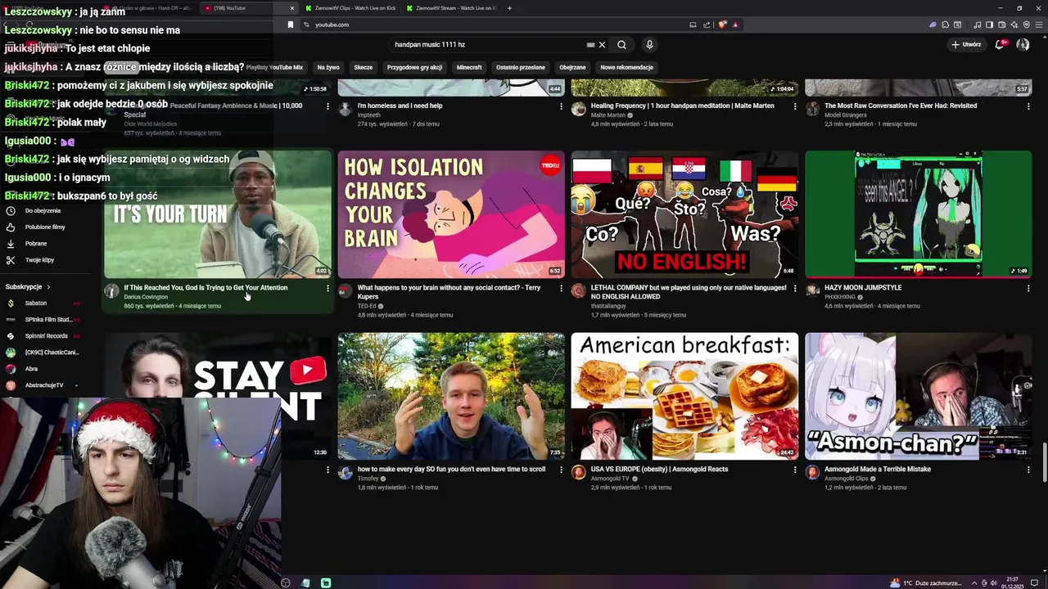The width and height of the screenshot is (1048, 589).
Task: Open It's Your Turn video thumbnail
Action: pyautogui.click(x=218, y=214)
